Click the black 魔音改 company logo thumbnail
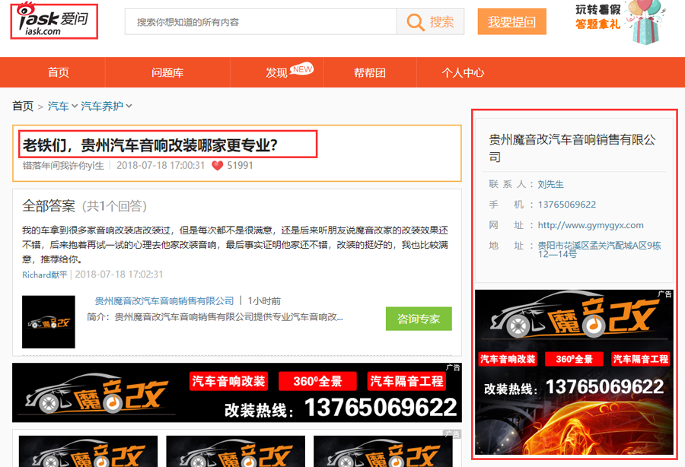Image resolution: width=685 pixels, height=467 pixels. [49, 322]
